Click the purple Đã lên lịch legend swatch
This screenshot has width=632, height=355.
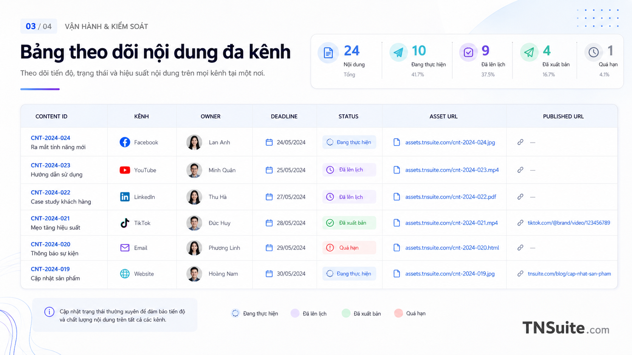coord(295,314)
